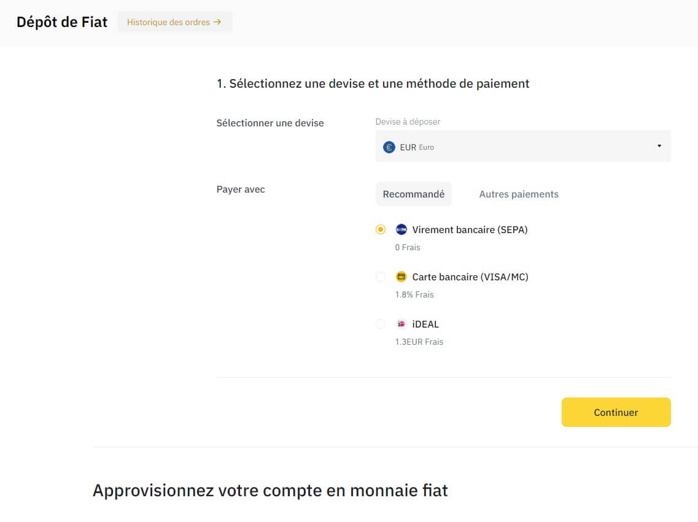
Task: Open the Devise à déposer dropdown
Action: pos(522,146)
